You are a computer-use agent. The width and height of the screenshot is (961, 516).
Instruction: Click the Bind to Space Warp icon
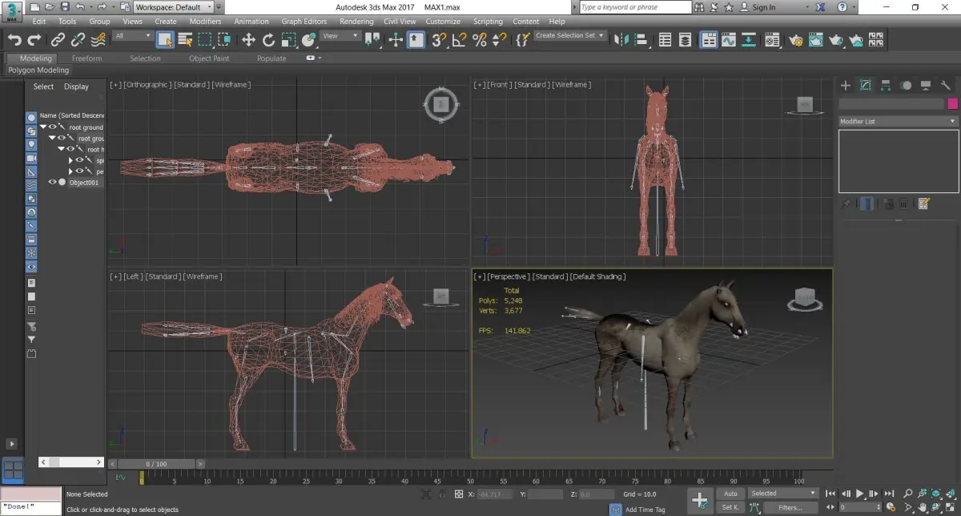[x=98, y=39]
